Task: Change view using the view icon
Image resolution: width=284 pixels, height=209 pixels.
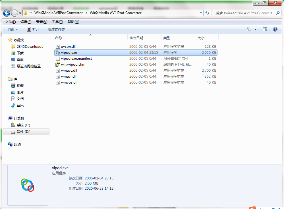Action: (249, 29)
